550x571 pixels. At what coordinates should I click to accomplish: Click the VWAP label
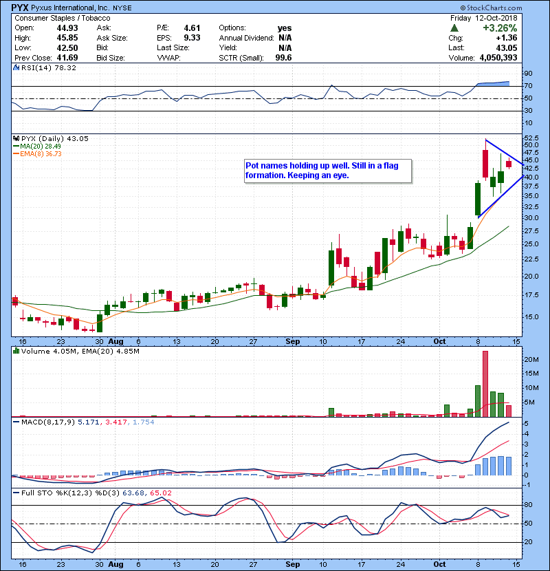(x=168, y=58)
